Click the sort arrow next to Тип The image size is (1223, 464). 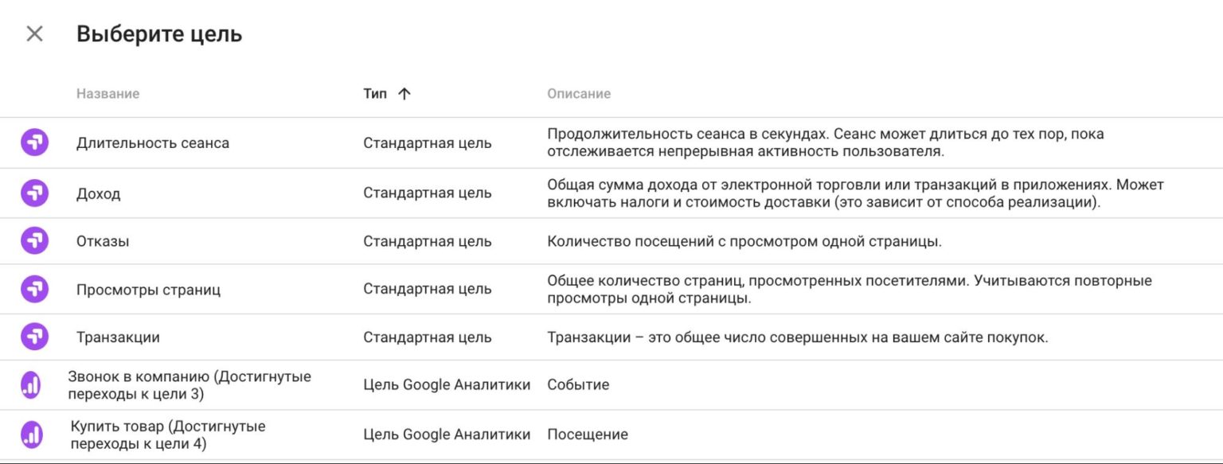click(x=405, y=93)
